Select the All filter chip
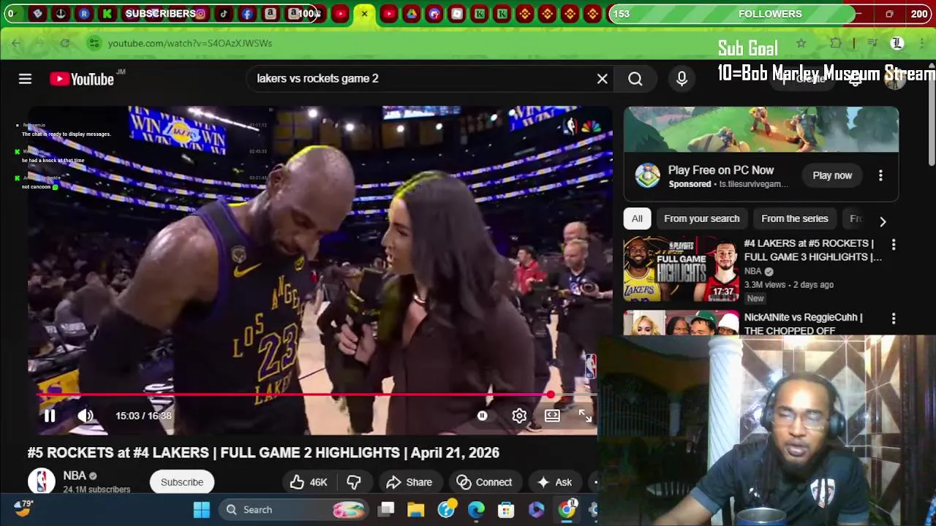 pyautogui.click(x=637, y=218)
